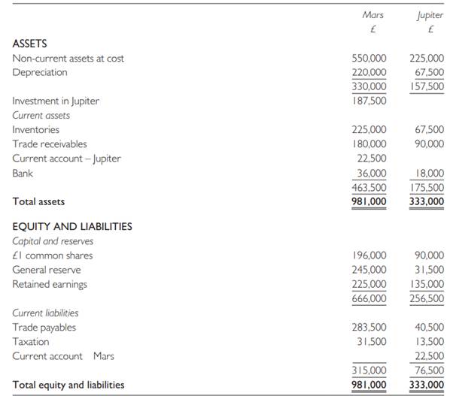Screen dimensions: 453x396
Task: Select the Total equity and liabilities label
Action: (x=68, y=385)
